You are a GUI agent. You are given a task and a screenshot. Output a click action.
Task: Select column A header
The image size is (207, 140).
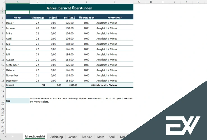pos(18,2)
